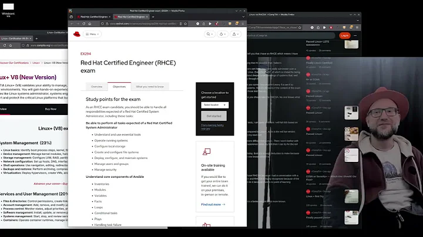The height and width of the screenshot is (237, 423).
Task: Open a new tab in the CompTIA Firefox window
Action: pos(36,39)
